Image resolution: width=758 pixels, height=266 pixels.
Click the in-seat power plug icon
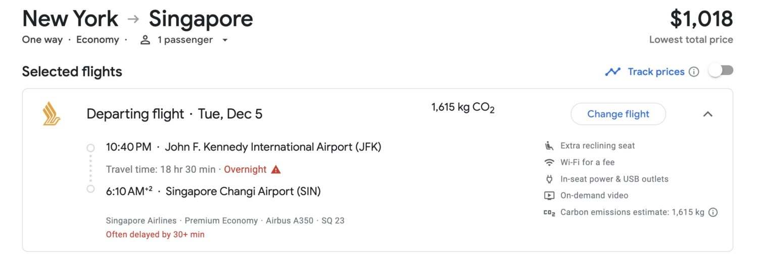549,179
